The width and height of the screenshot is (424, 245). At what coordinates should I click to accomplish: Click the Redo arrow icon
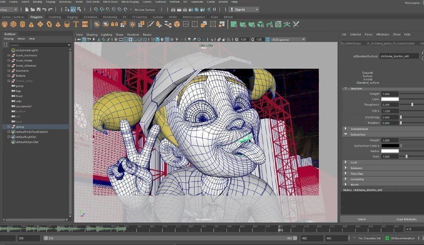coord(50,9)
